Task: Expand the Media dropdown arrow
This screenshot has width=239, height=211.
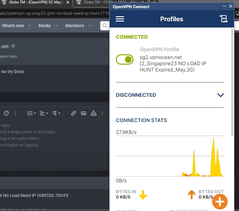Action: tap(57, 26)
